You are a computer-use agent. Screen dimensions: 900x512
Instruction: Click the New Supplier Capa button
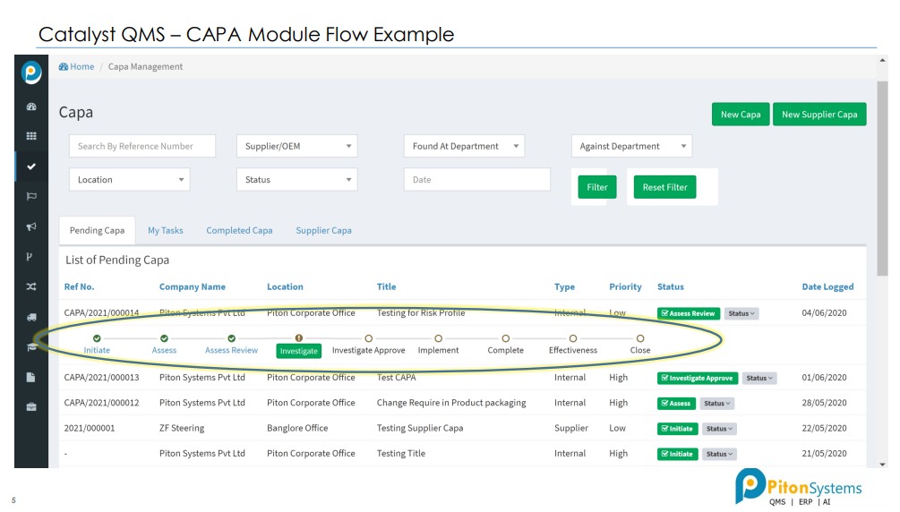[x=819, y=115]
